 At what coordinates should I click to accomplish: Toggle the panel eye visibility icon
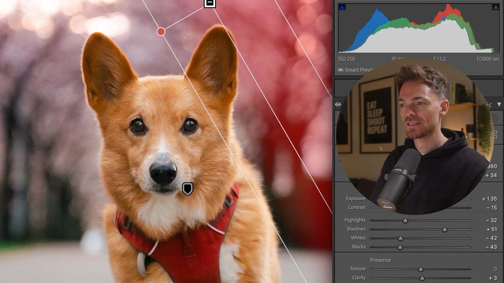tap(338, 104)
